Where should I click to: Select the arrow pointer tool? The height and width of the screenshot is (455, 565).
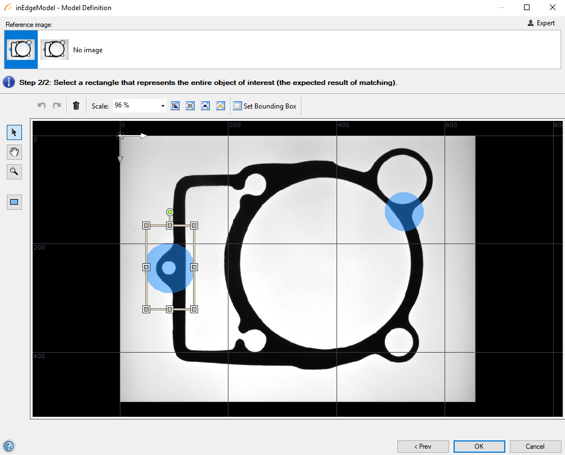click(14, 132)
